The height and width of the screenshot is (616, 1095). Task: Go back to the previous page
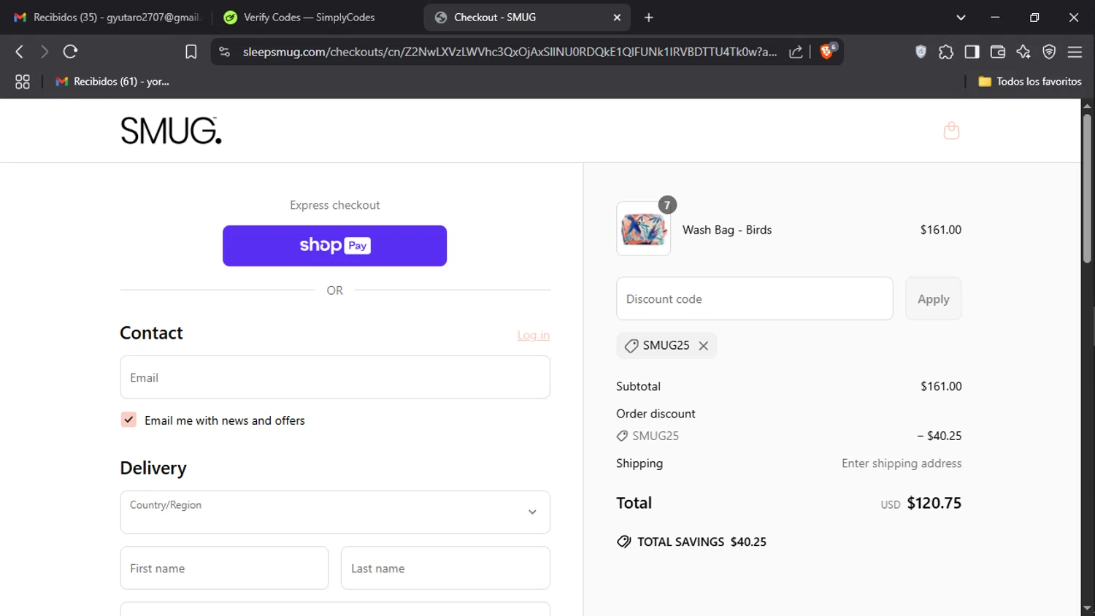point(20,52)
